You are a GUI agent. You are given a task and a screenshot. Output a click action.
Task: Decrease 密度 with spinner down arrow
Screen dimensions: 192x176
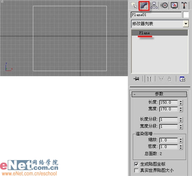(x=181, y=148)
